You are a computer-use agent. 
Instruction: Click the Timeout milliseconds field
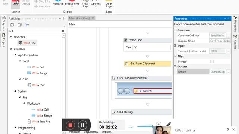point(218,51)
